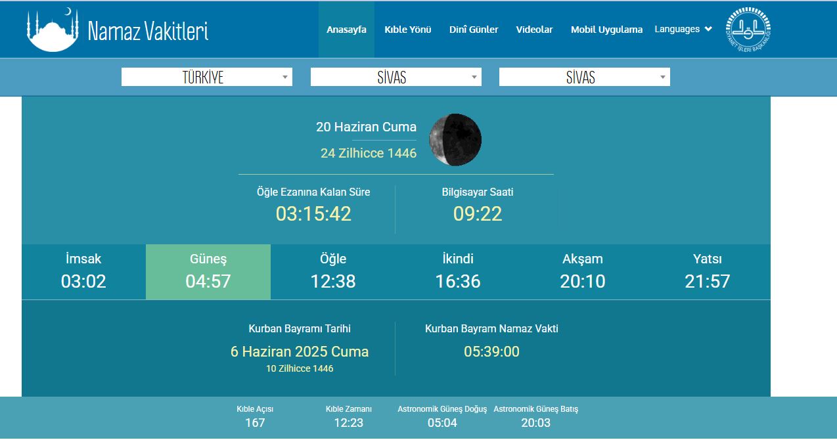Image resolution: width=837 pixels, height=440 pixels.
Task: Expand the TÜRKİYE country dropdown
Action: coord(206,77)
